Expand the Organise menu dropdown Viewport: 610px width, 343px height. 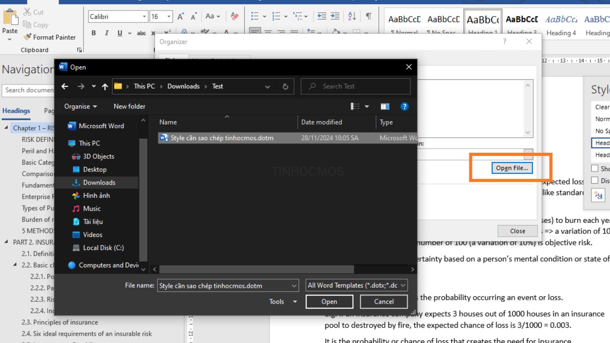point(80,106)
